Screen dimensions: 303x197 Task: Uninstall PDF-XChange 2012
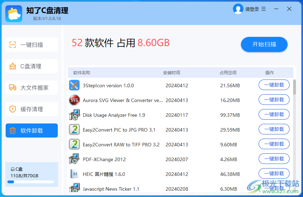pyautogui.click(x=274, y=159)
